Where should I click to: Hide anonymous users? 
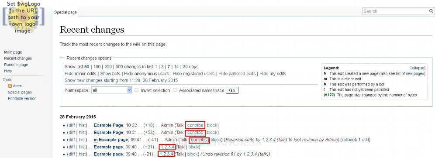coord(128,74)
